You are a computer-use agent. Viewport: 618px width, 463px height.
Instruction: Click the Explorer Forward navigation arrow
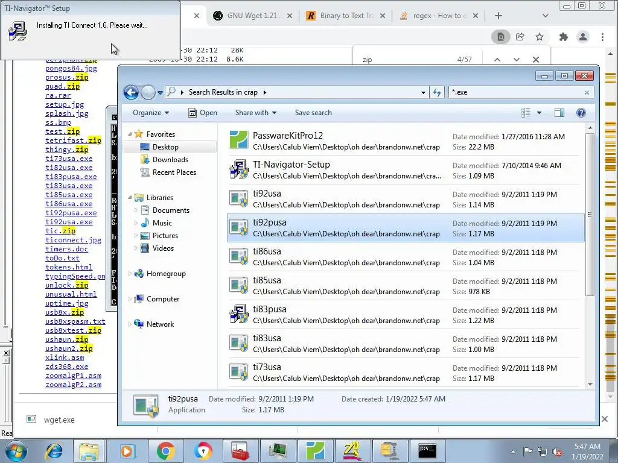pyautogui.click(x=148, y=92)
